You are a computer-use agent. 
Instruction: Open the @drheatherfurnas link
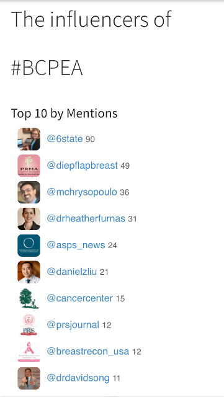86,219
